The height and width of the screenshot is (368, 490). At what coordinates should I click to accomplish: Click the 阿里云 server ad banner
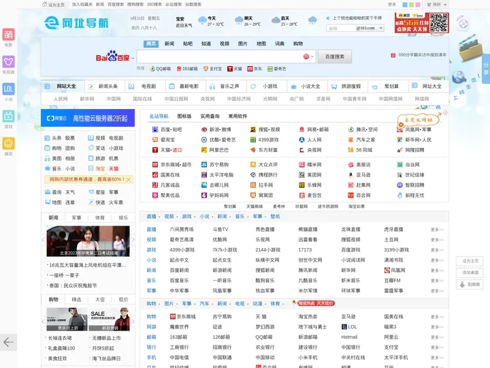(88, 118)
